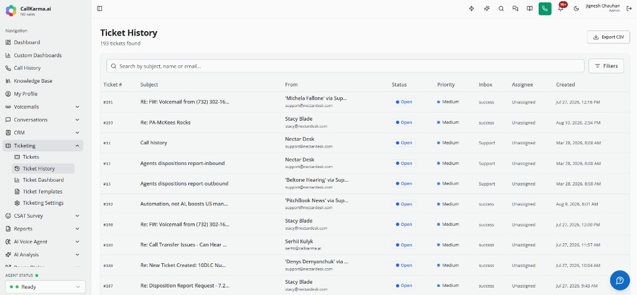Open Ticket Templates page
This screenshot has height=295, width=637.
tap(43, 192)
